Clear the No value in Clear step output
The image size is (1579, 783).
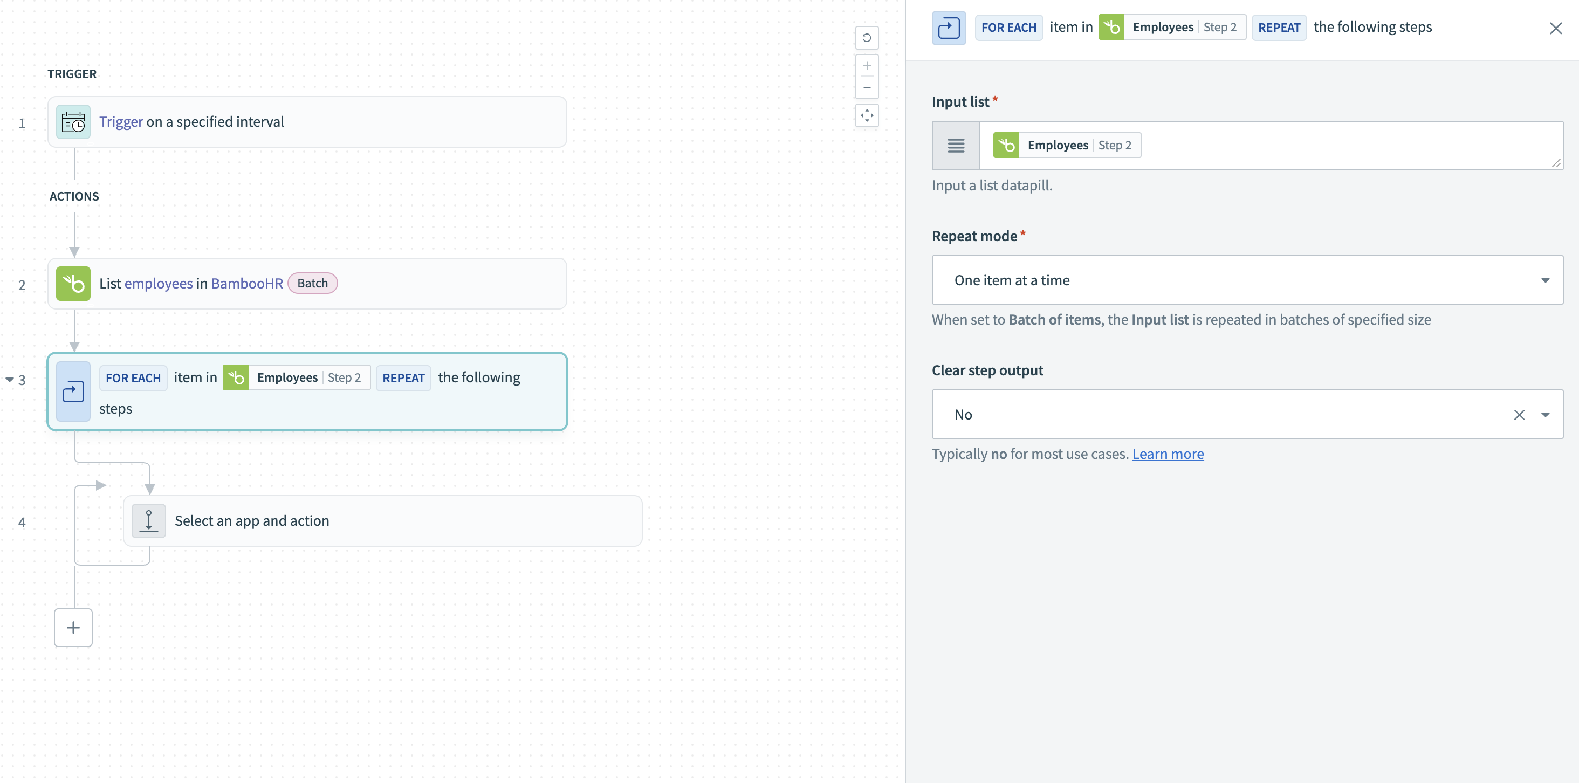1520,415
